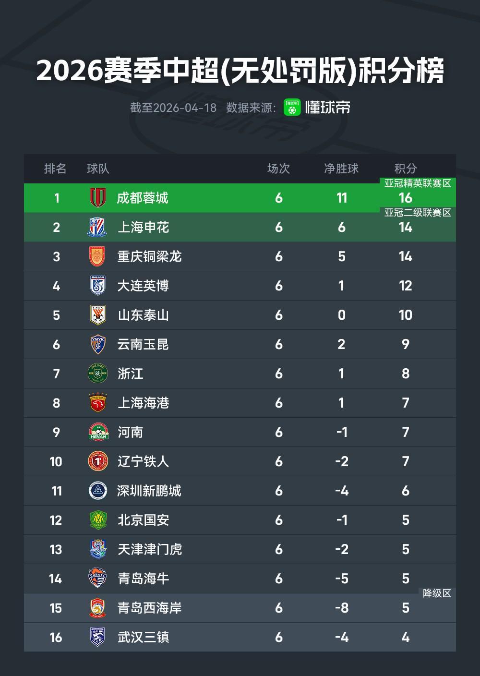Click the 武汉三镇 team crest
Screen dimensions: 480x676
click(97, 637)
